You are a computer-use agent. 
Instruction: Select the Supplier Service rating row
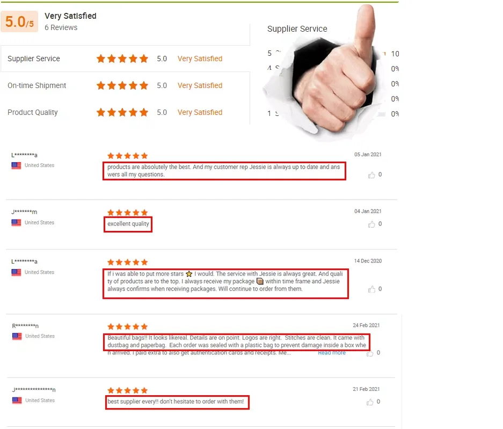(125, 59)
